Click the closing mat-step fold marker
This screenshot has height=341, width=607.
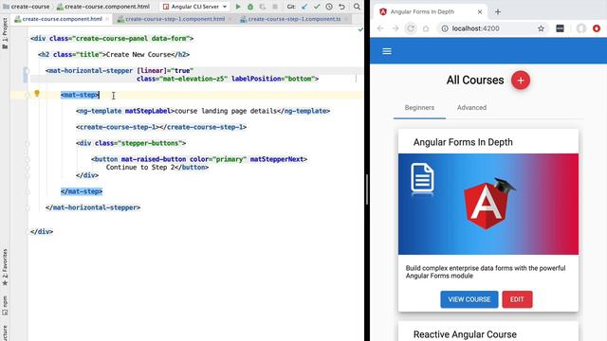(x=28, y=191)
